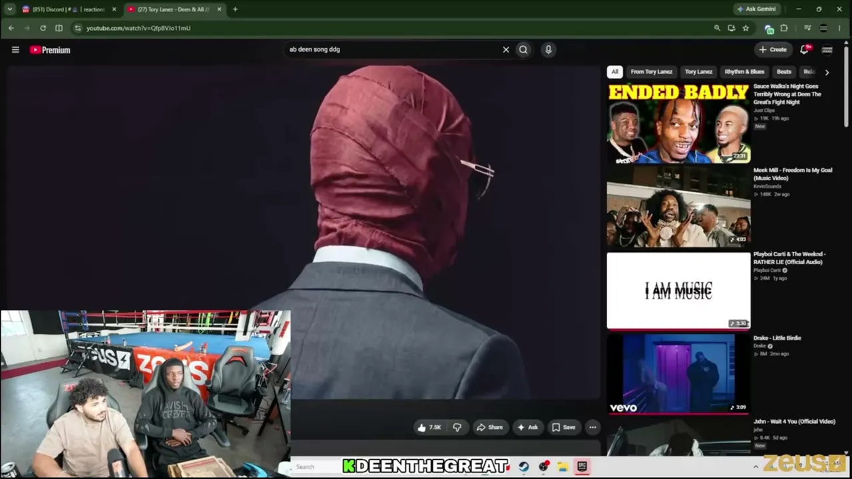This screenshot has height=479, width=852.
Task: Start voice search with the microphone
Action: [548, 49]
